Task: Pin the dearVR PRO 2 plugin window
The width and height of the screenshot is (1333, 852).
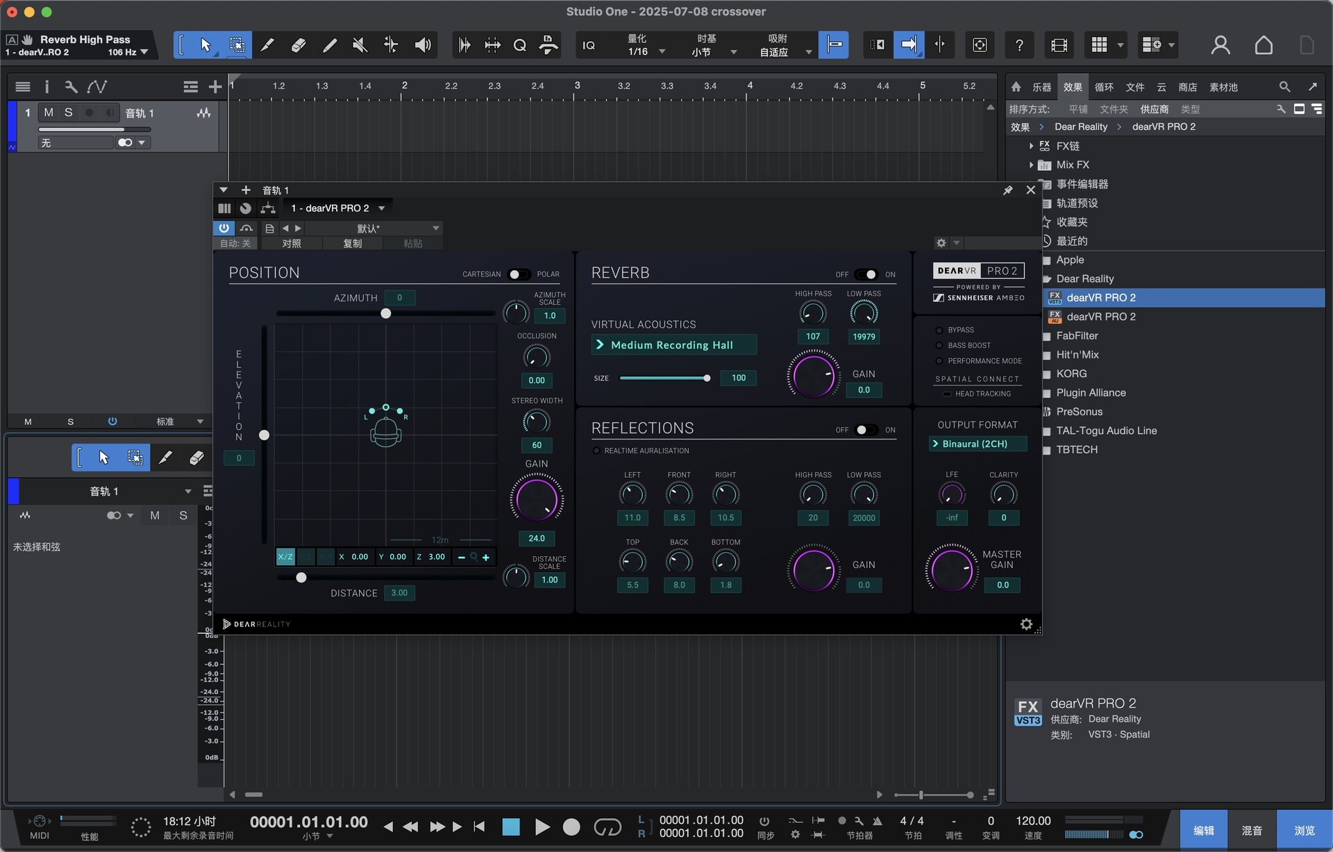Action: [1008, 190]
